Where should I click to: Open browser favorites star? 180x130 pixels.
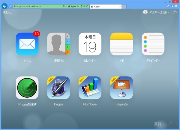172,6
